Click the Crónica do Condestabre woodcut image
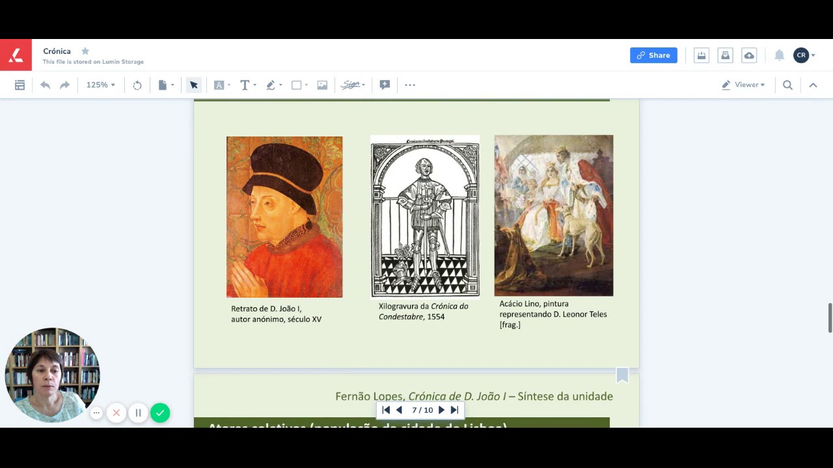The width and height of the screenshot is (833, 468). 425,216
